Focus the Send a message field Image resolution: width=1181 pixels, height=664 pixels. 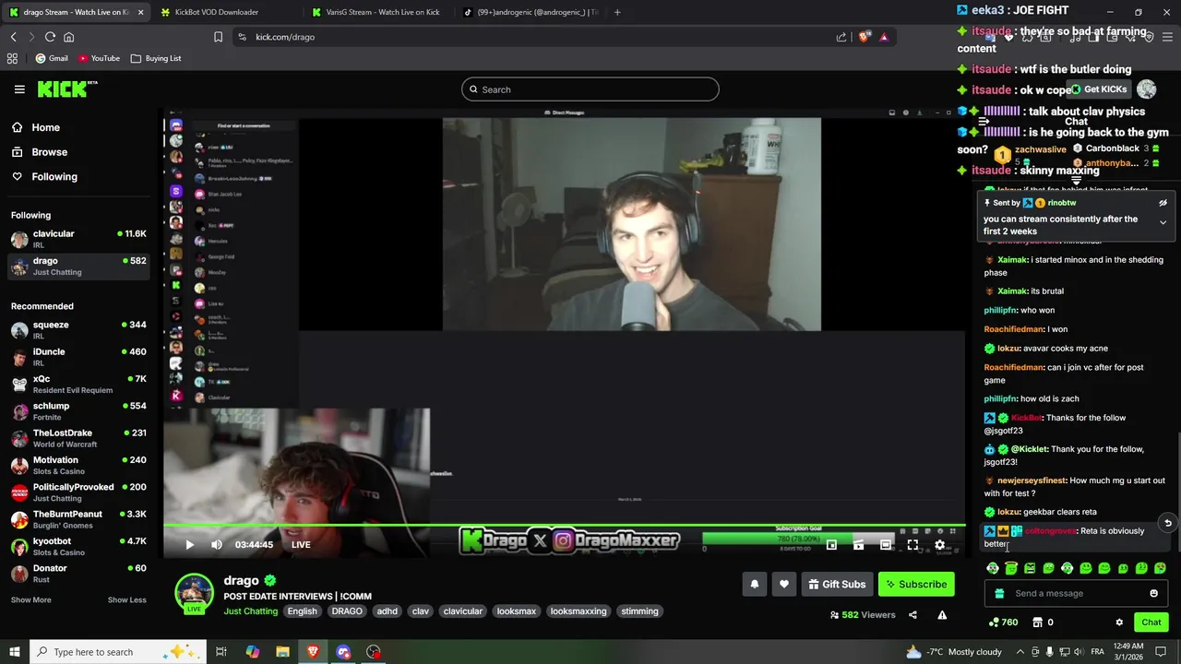pos(1076,593)
